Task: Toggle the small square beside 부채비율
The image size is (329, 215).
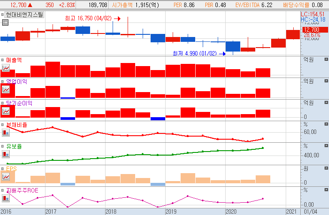Action: click(3, 125)
